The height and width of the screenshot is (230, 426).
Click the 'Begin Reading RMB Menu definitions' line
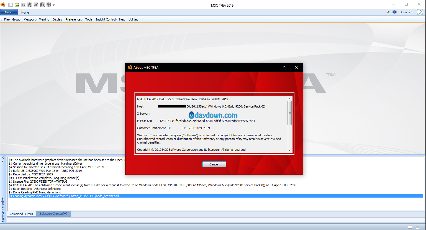click(35, 189)
